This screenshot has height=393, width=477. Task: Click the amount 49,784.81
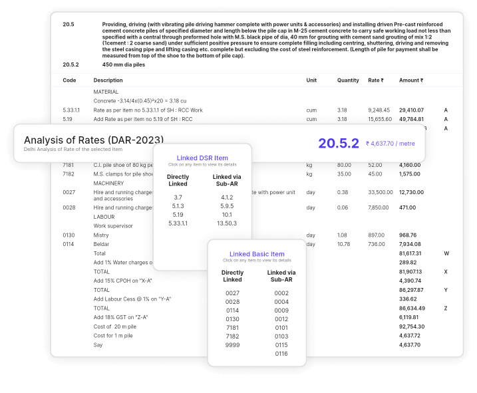(x=411, y=119)
